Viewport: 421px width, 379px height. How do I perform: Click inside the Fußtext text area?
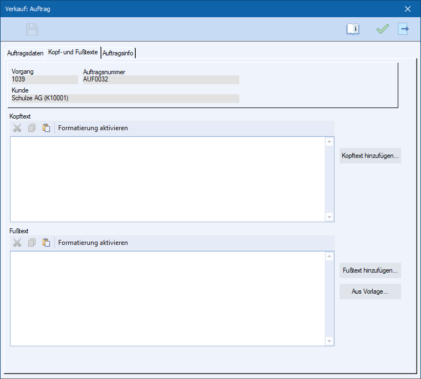click(x=166, y=298)
